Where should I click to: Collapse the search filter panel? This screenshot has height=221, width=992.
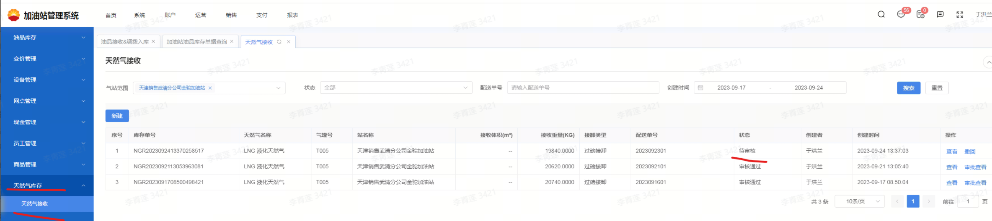(988, 62)
